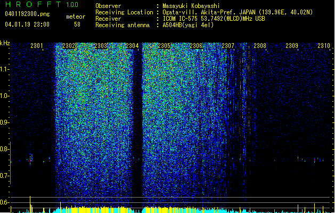335x213 pixels.
Task: Click the 0.7 kHz axis label
Action: coord(4,176)
